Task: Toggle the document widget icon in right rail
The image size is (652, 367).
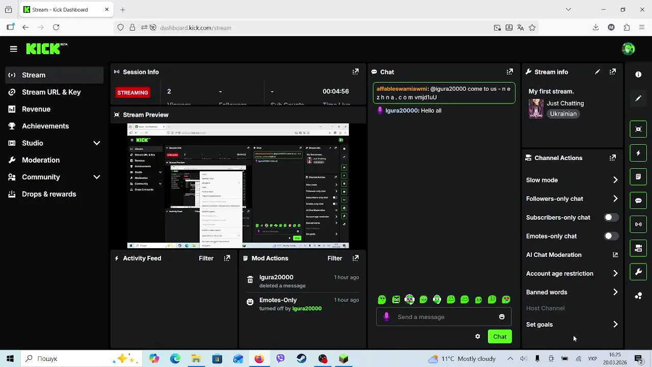Action: [638, 177]
